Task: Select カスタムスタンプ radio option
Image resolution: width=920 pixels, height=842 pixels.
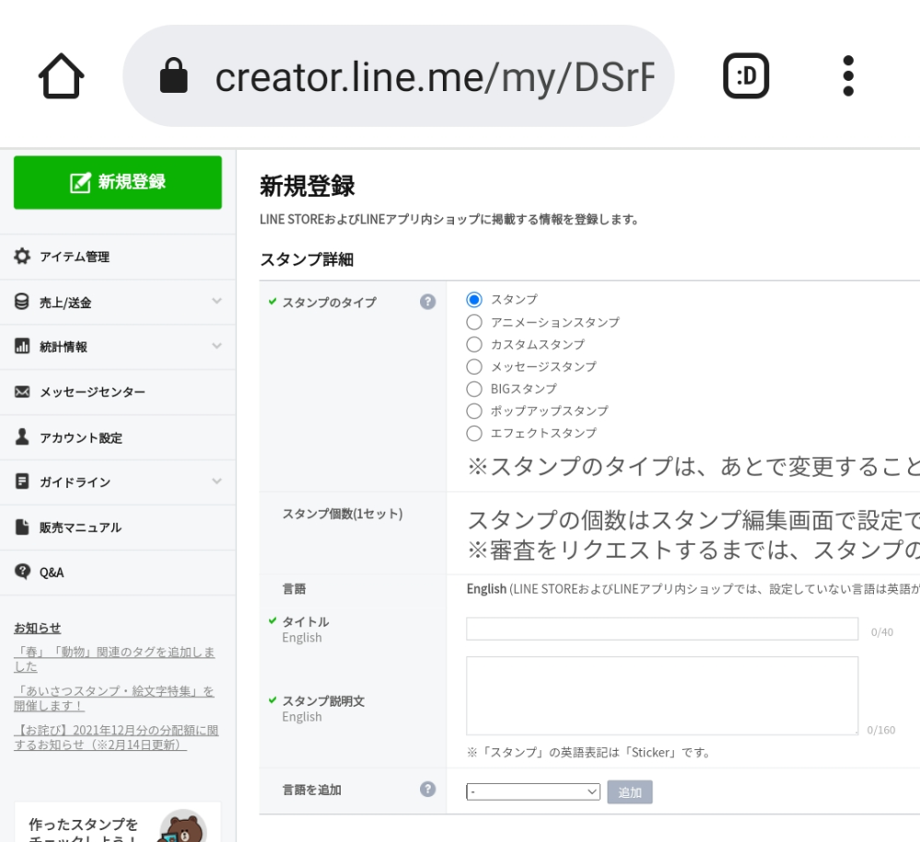Action: pos(474,344)
